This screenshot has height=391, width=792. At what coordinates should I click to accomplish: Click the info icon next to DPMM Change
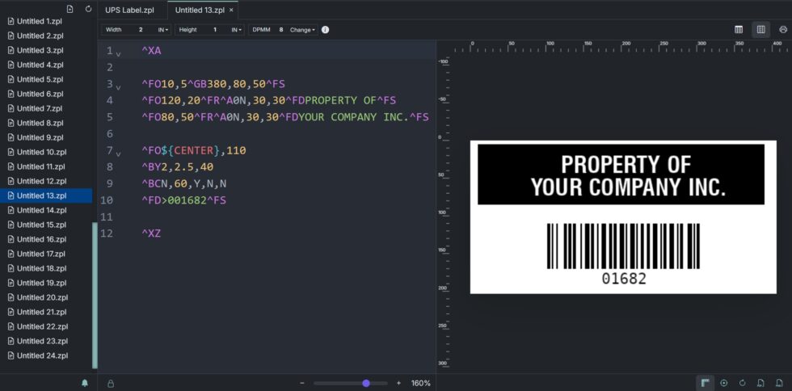pos(325,30)
